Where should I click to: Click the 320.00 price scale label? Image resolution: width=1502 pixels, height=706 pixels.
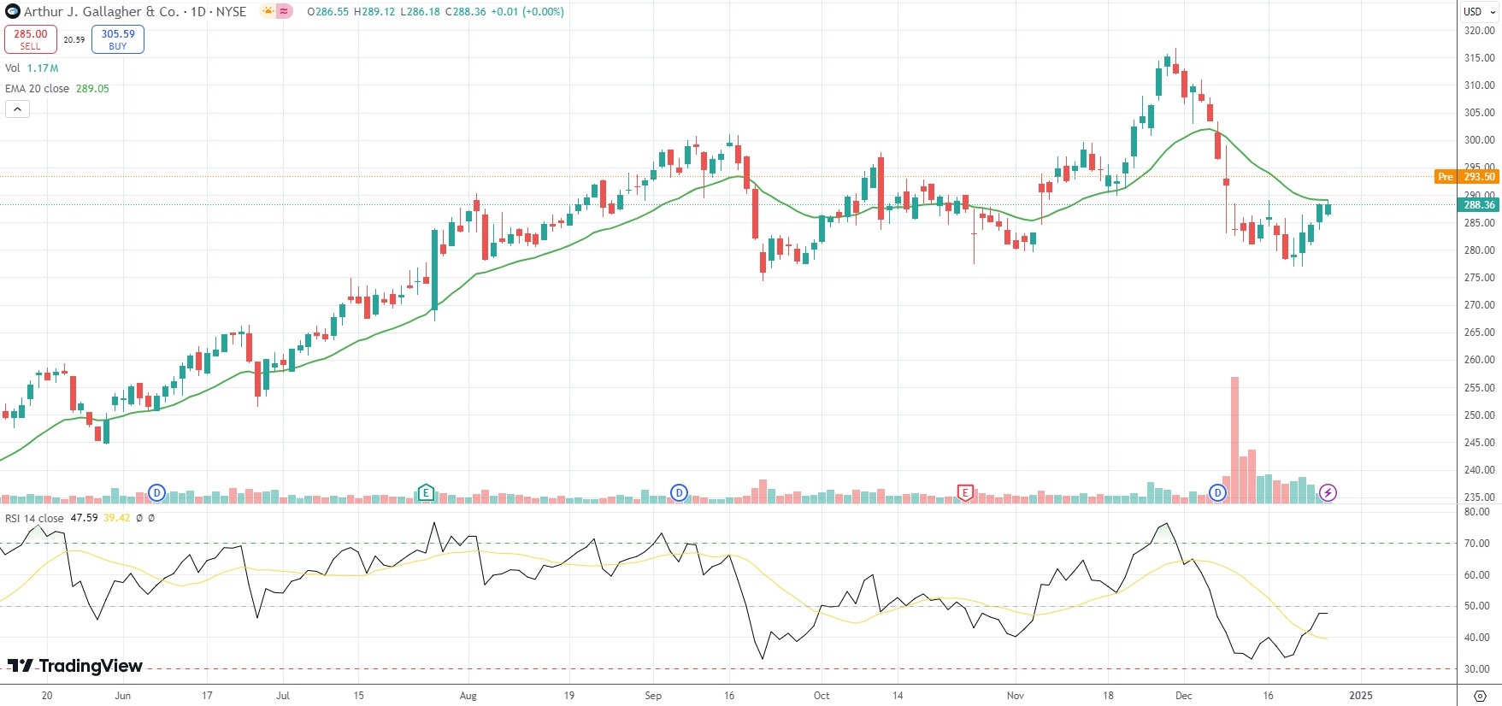pos(1480,31)
